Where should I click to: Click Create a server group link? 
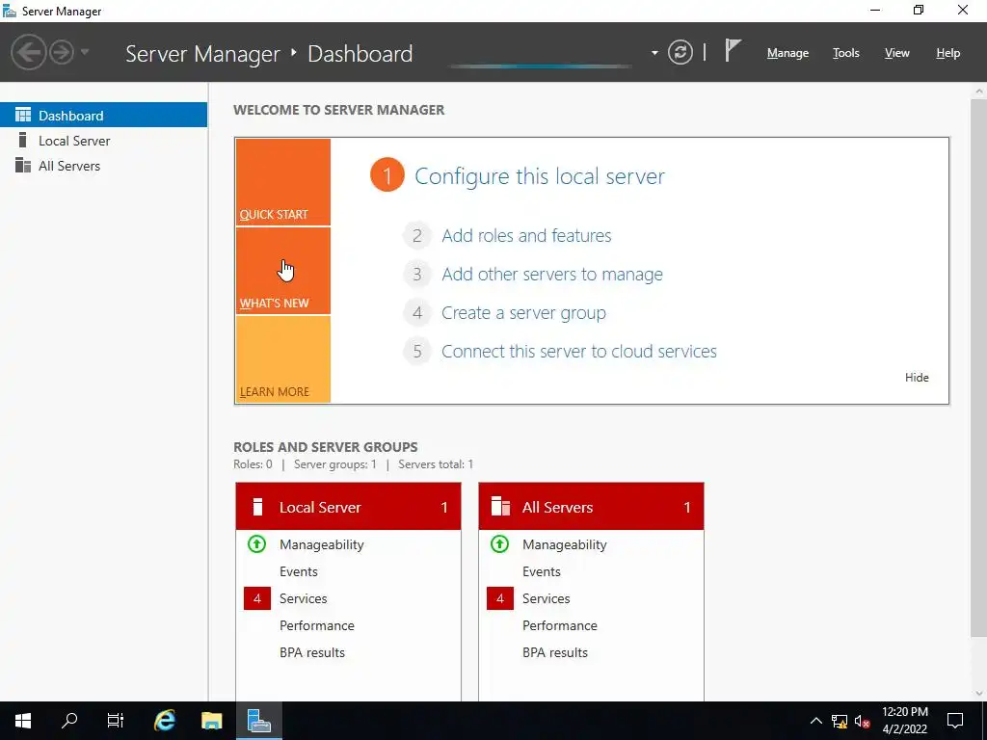pyautogui.click(x=523, y=313)
